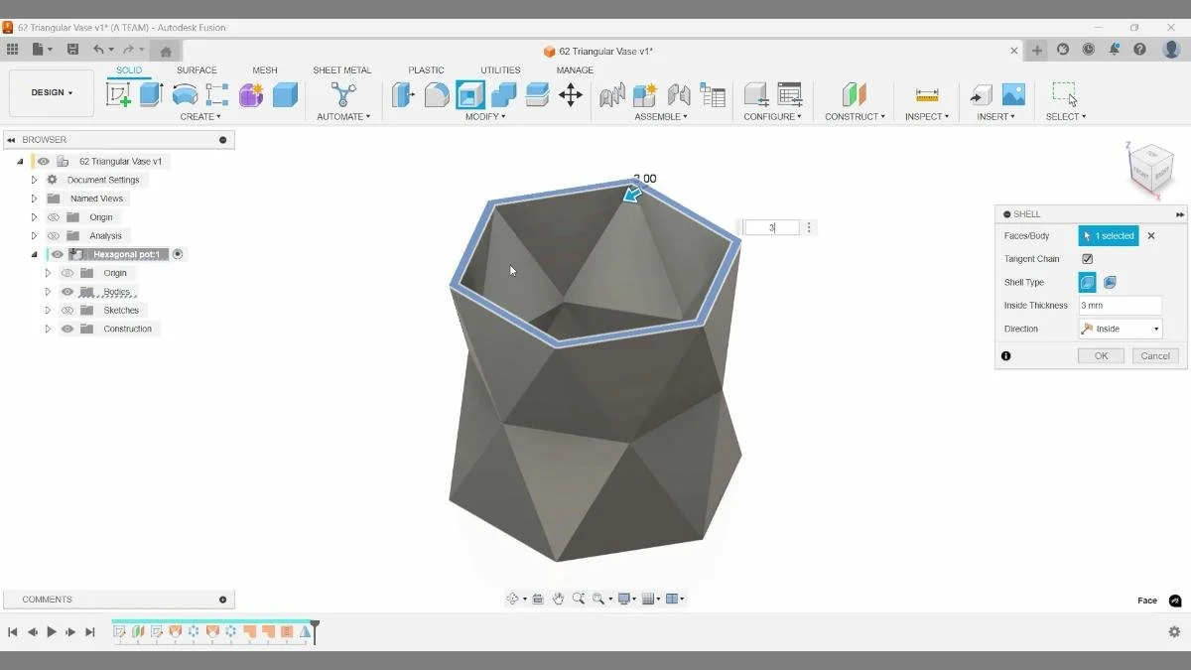Toggle visibility of Hexagonal pot:1 component
Viewport: 1191px width, 670px height.
[x=57, y=254]
